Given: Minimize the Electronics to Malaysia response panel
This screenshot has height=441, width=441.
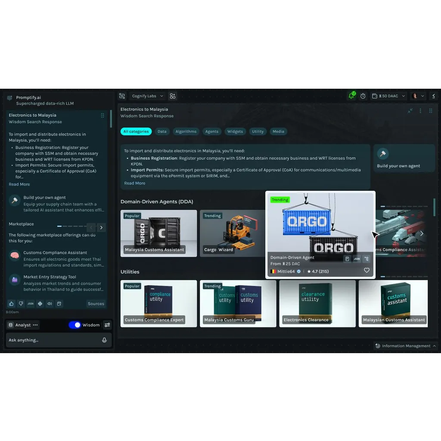Looking at the screenshot, I should 410,111.
